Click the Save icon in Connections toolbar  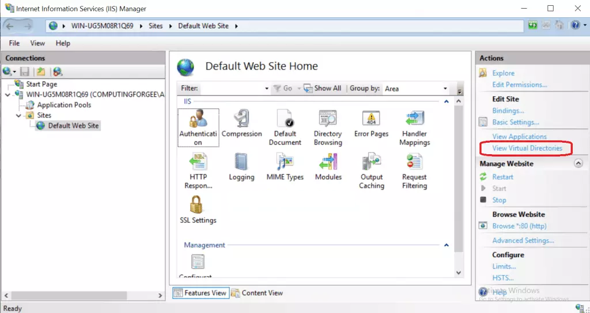(x=25, y=71)
